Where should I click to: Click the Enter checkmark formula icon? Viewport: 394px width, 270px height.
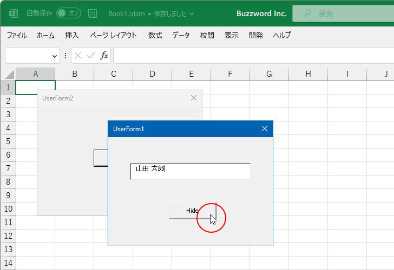point(91,56)
